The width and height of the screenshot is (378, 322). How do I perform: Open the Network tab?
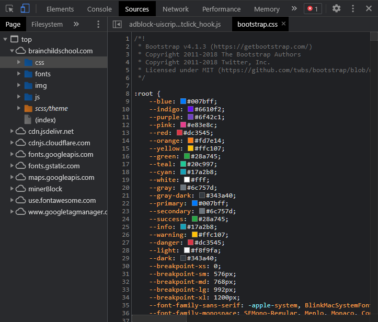click(176, 9)
